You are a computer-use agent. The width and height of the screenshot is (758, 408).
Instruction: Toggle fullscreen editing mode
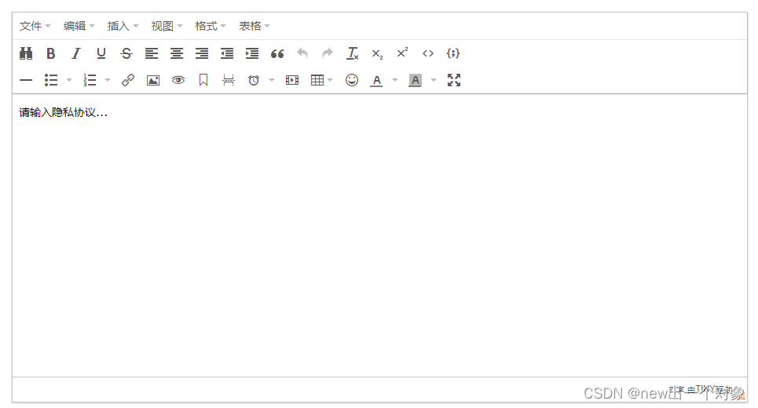[454, 80]
